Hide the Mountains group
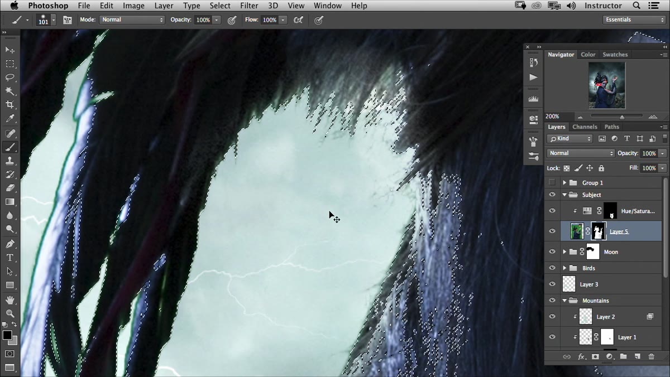 [552, 301]
